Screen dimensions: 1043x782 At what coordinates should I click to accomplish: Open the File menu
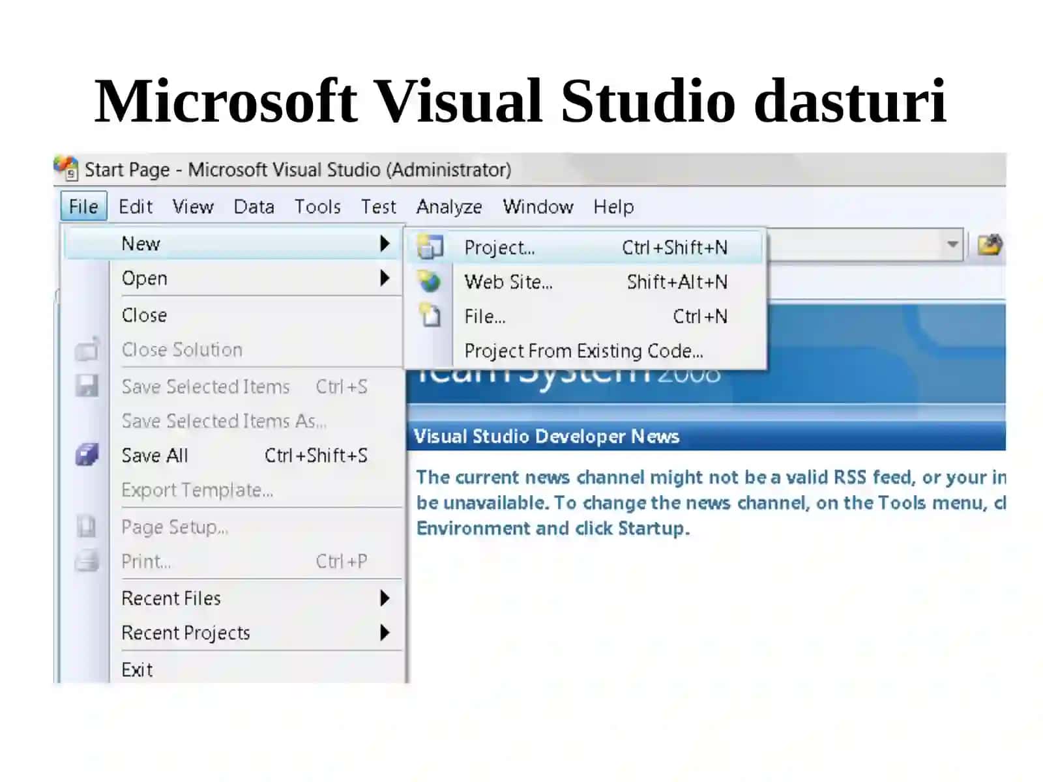click(x=83, y=207)
